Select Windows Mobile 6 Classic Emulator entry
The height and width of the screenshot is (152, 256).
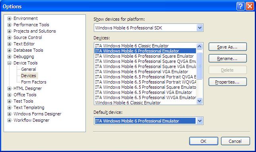[x=145, y=103]
